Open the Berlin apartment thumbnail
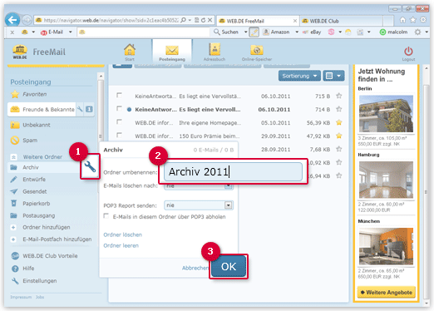 point(386,114)
